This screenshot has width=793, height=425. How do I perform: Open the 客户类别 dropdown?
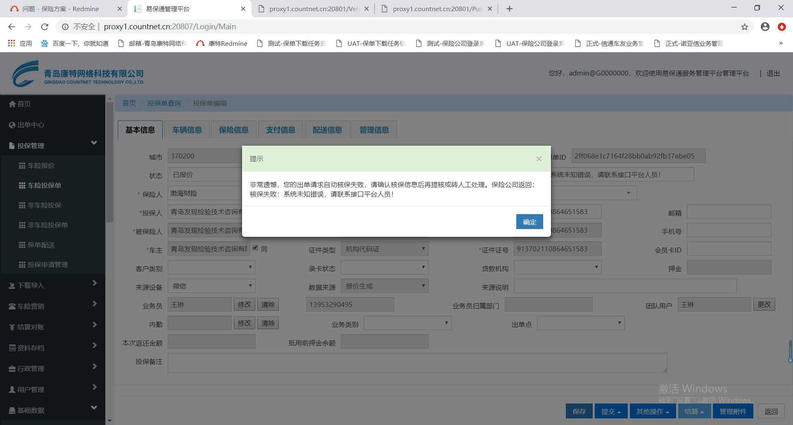click(211, 267)
